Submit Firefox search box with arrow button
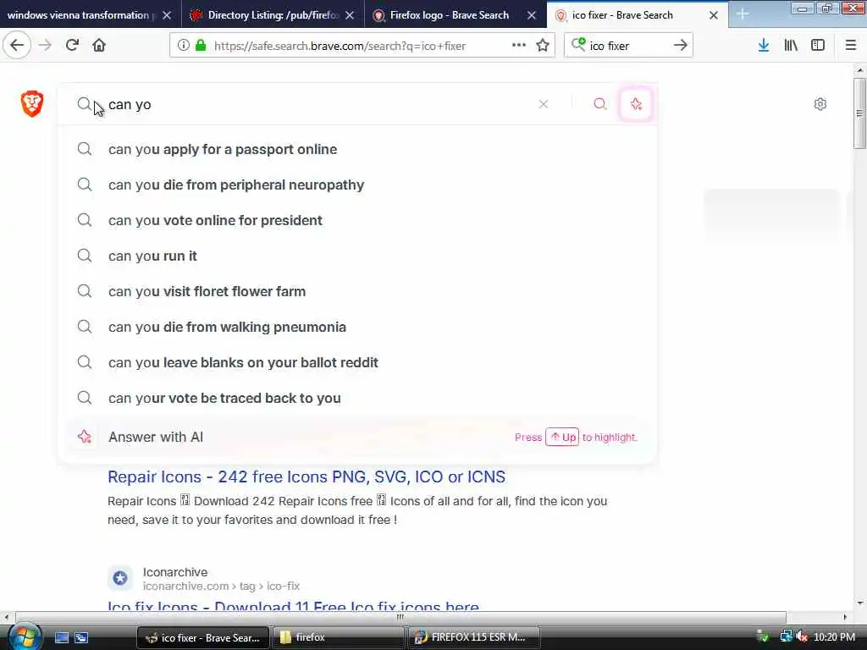This screenshot has height=650, width=867. coord(681,46)
